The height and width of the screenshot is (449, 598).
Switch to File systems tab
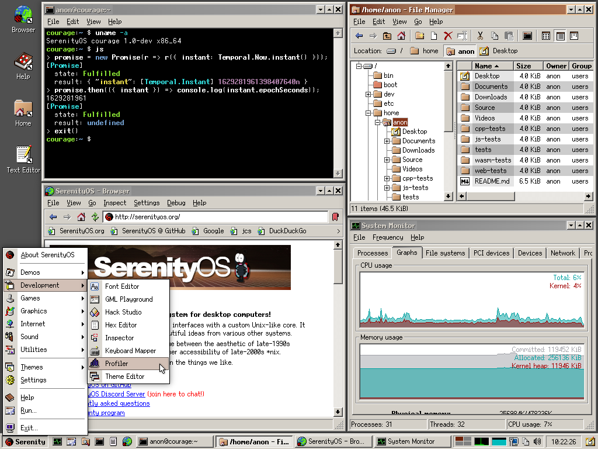coord(445,253)
